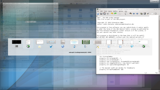Viewport: 160px width, 90px height.
Task: Open the Window menu in GVim
Action: pos(121,11)
